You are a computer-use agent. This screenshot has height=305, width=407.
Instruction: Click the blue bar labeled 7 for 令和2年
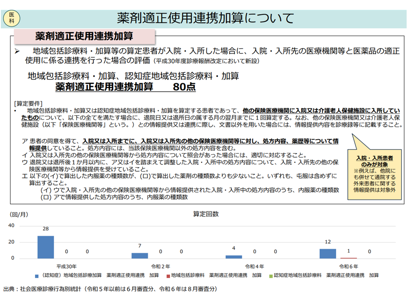[139, 255]
